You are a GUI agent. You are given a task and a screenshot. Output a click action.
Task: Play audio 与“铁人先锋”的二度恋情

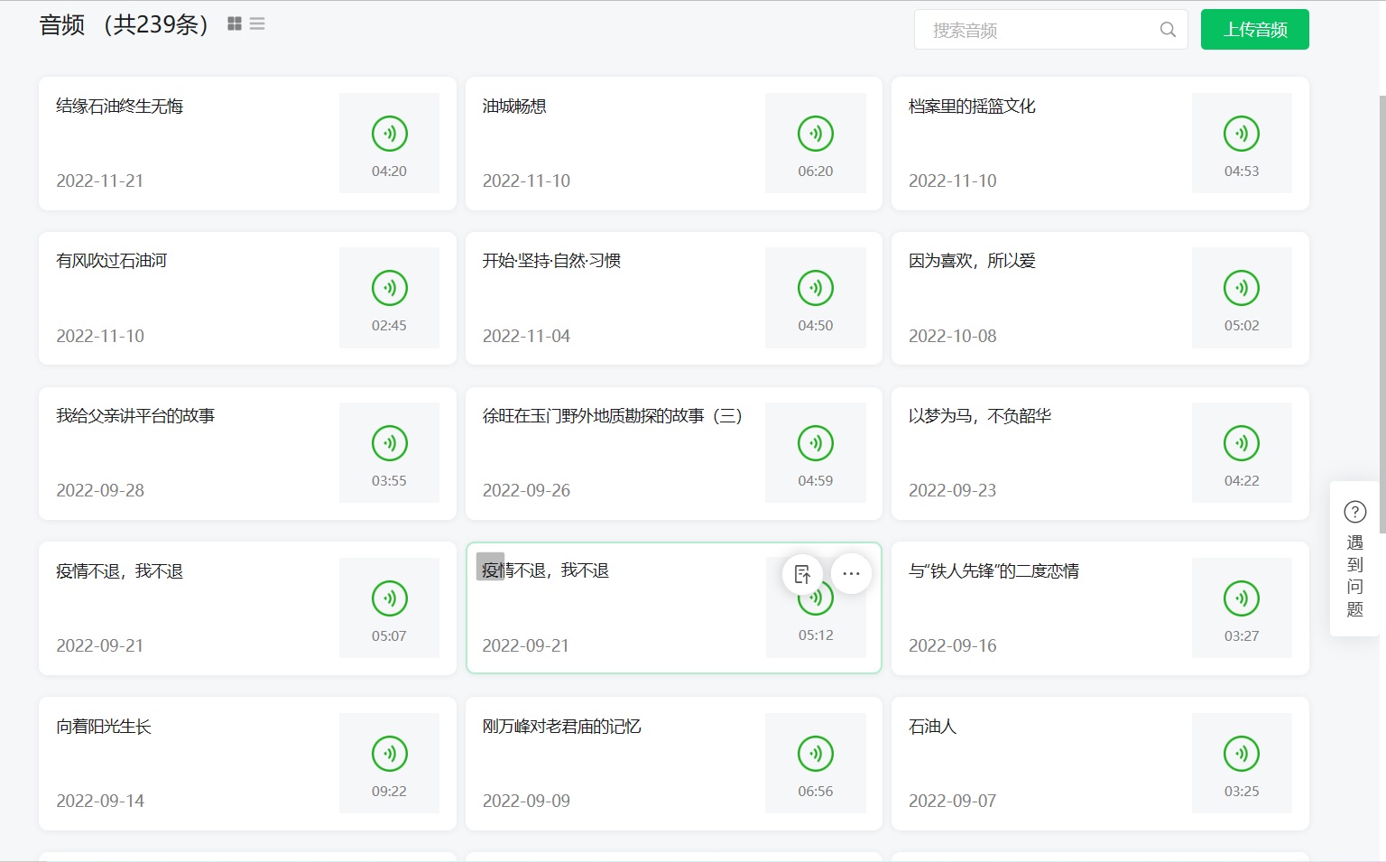1242,598
